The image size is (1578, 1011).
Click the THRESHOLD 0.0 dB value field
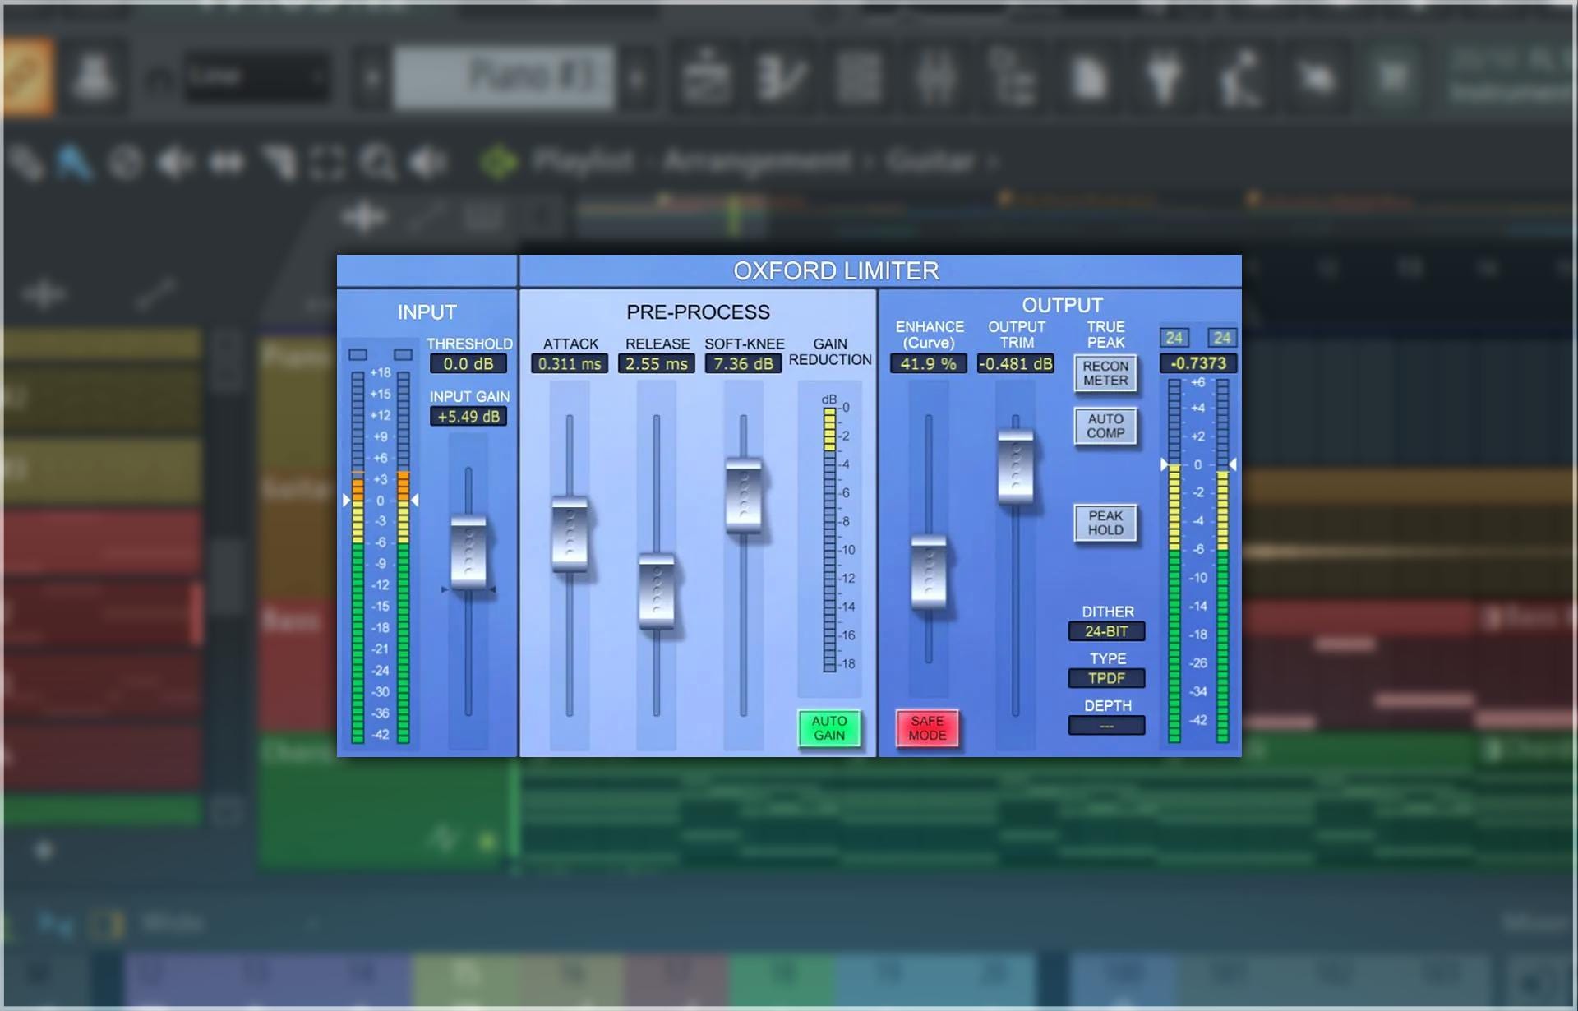pos(468,363)
